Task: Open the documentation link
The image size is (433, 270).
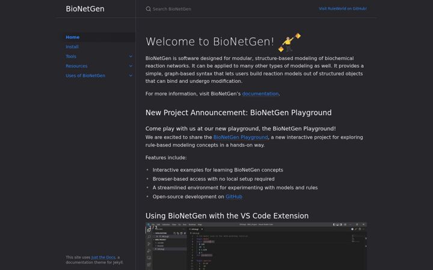Action: 260,94
